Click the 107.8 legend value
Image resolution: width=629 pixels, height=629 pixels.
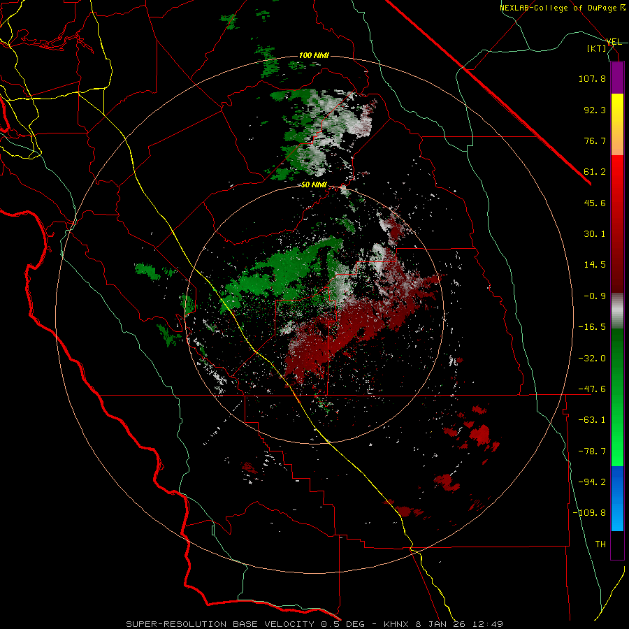[592, 78]
